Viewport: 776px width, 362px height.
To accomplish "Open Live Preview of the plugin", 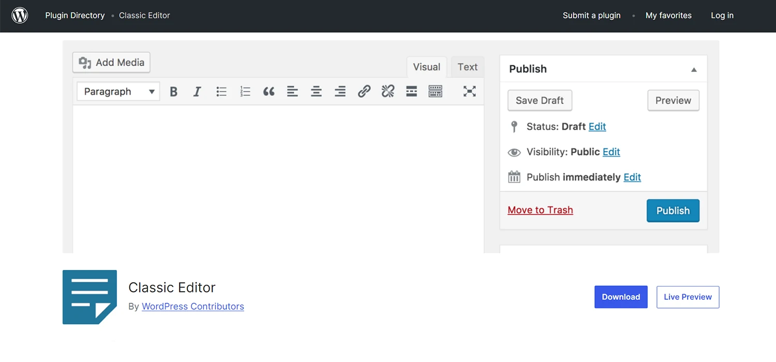I will tap(688, 297).
